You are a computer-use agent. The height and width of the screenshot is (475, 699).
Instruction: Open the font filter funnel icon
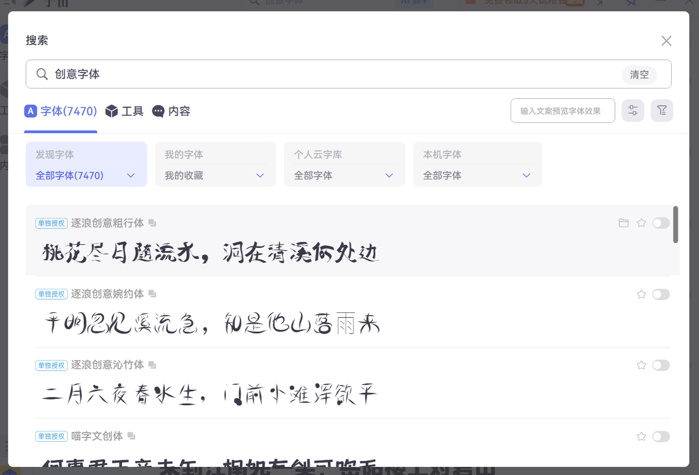662,111
